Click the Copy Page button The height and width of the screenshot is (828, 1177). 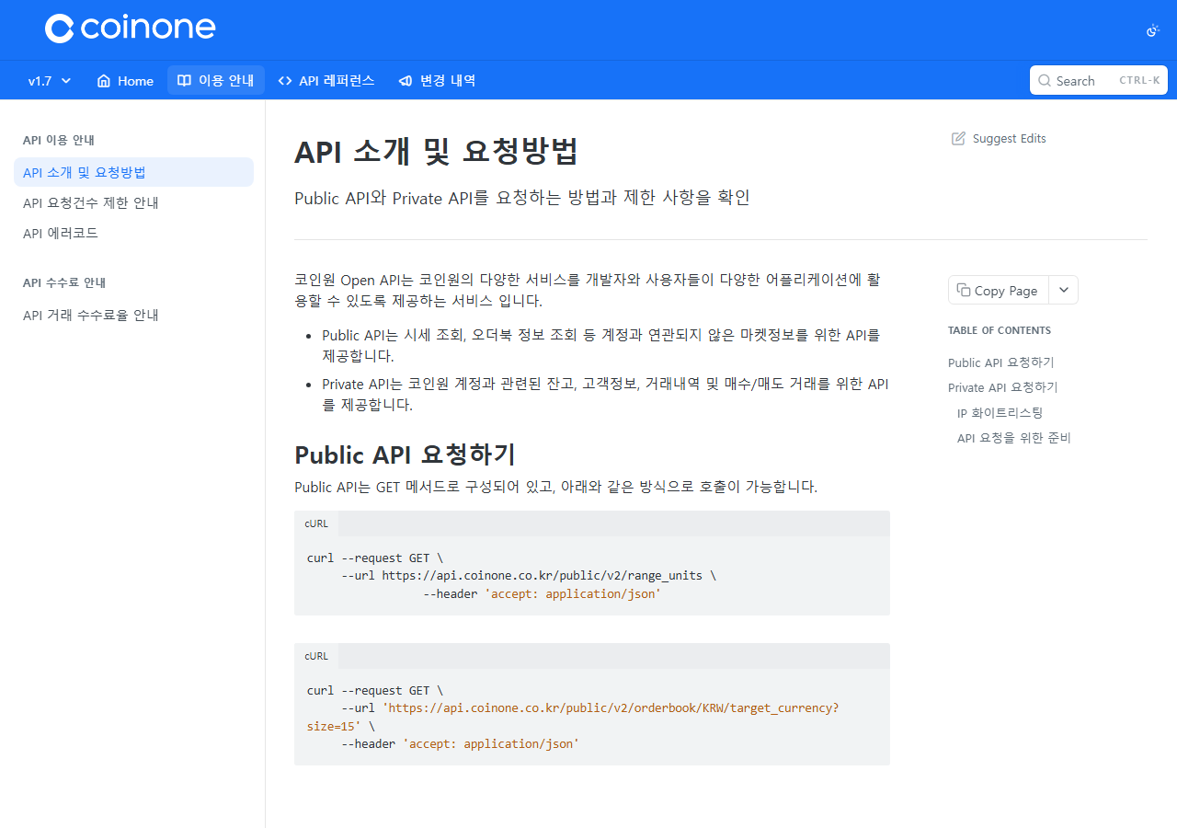(998, 290)
